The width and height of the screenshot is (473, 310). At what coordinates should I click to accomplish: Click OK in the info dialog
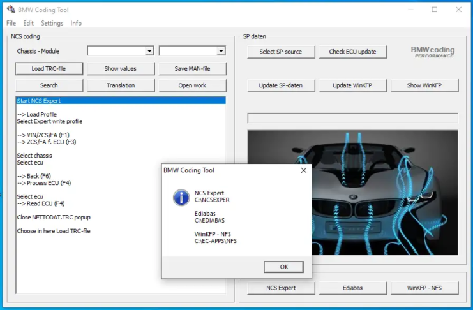tap(284, 267)
